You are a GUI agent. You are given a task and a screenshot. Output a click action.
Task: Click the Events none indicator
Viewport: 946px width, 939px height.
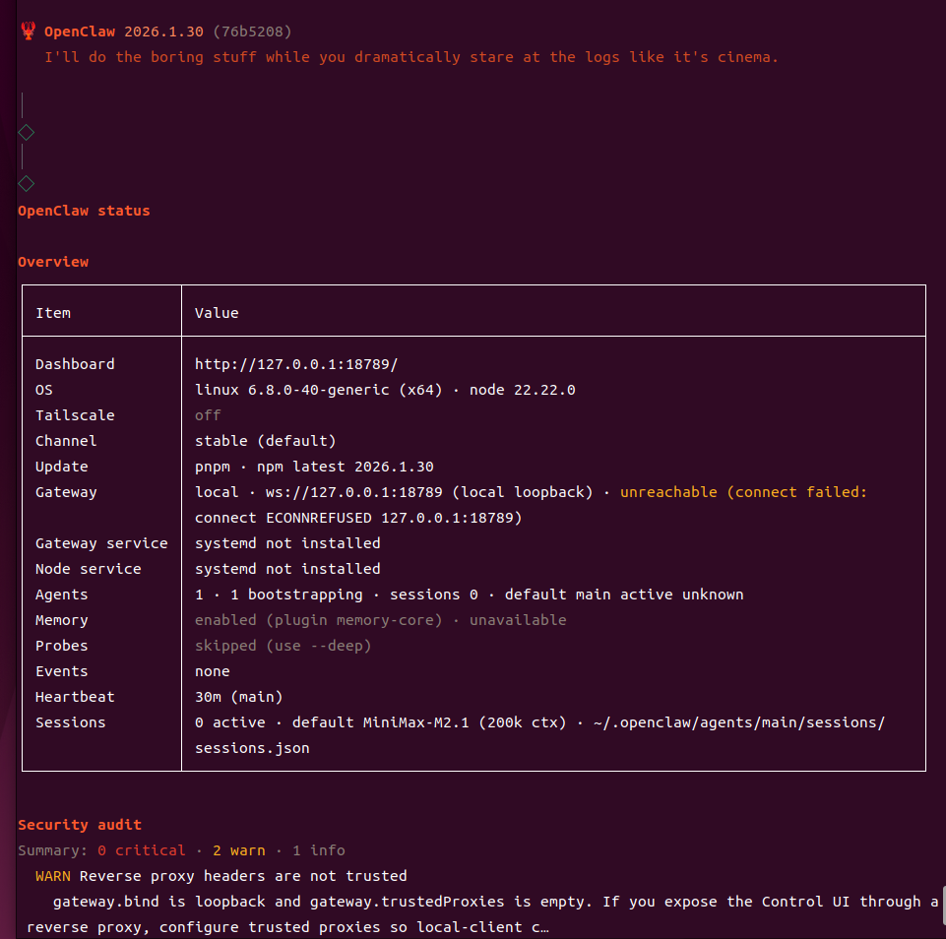tap(213, 670)
